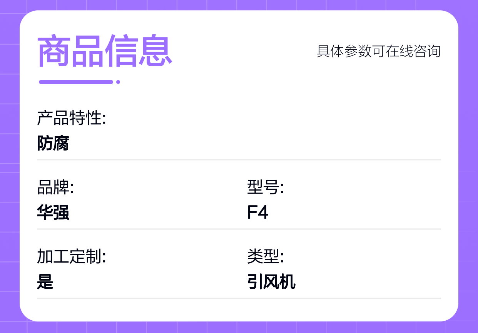Click the divider line below 华强

pyautogui.click(x=239, y=229)
